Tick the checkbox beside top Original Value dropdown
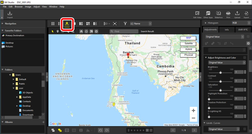Screen dimensions: 252x134 [248, 37]
